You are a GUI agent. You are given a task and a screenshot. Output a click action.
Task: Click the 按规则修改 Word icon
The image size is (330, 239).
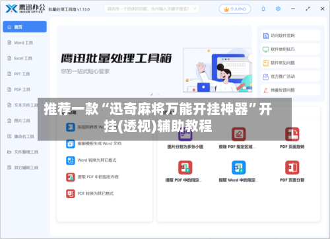click(x=71, y=127)
